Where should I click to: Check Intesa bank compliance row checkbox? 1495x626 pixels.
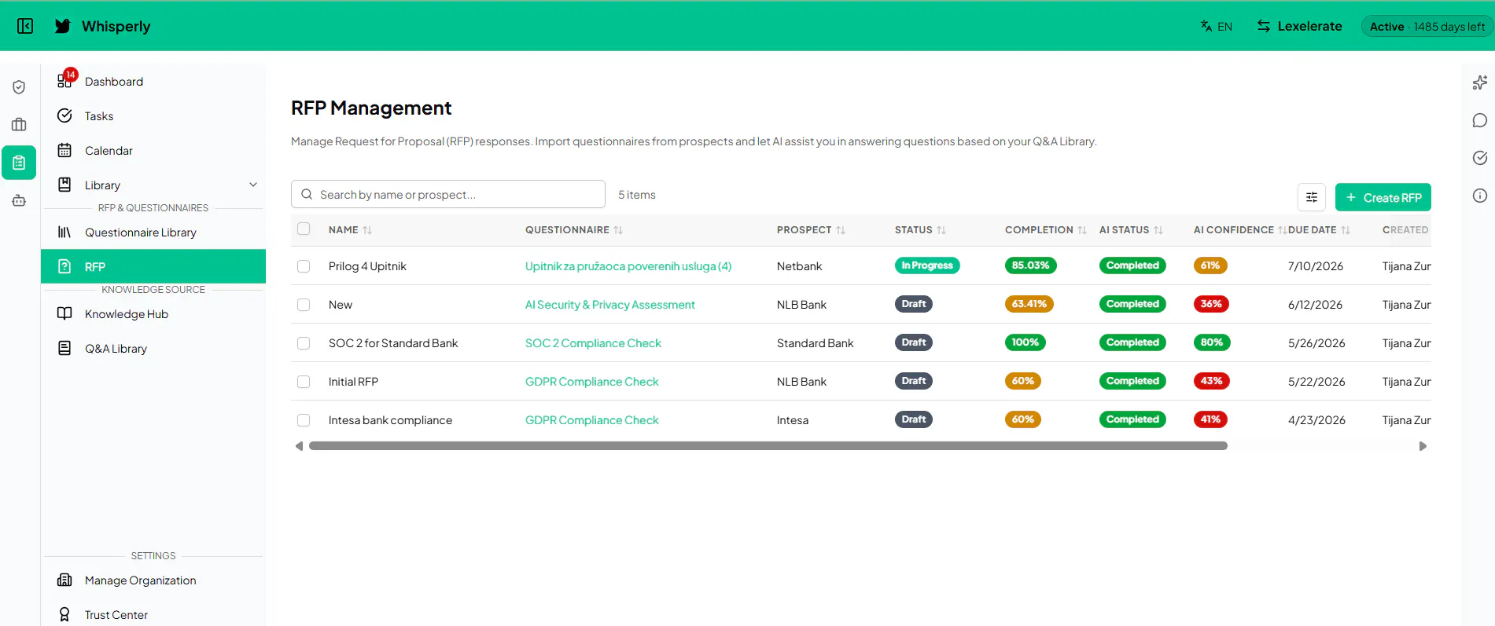click(x=304, y=420)
